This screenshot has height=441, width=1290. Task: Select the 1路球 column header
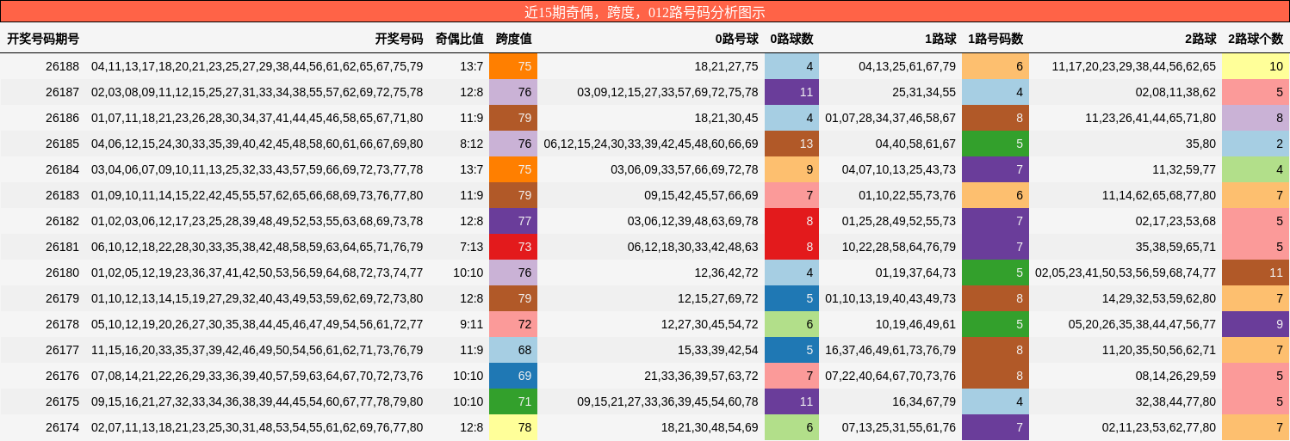[940, 39]
